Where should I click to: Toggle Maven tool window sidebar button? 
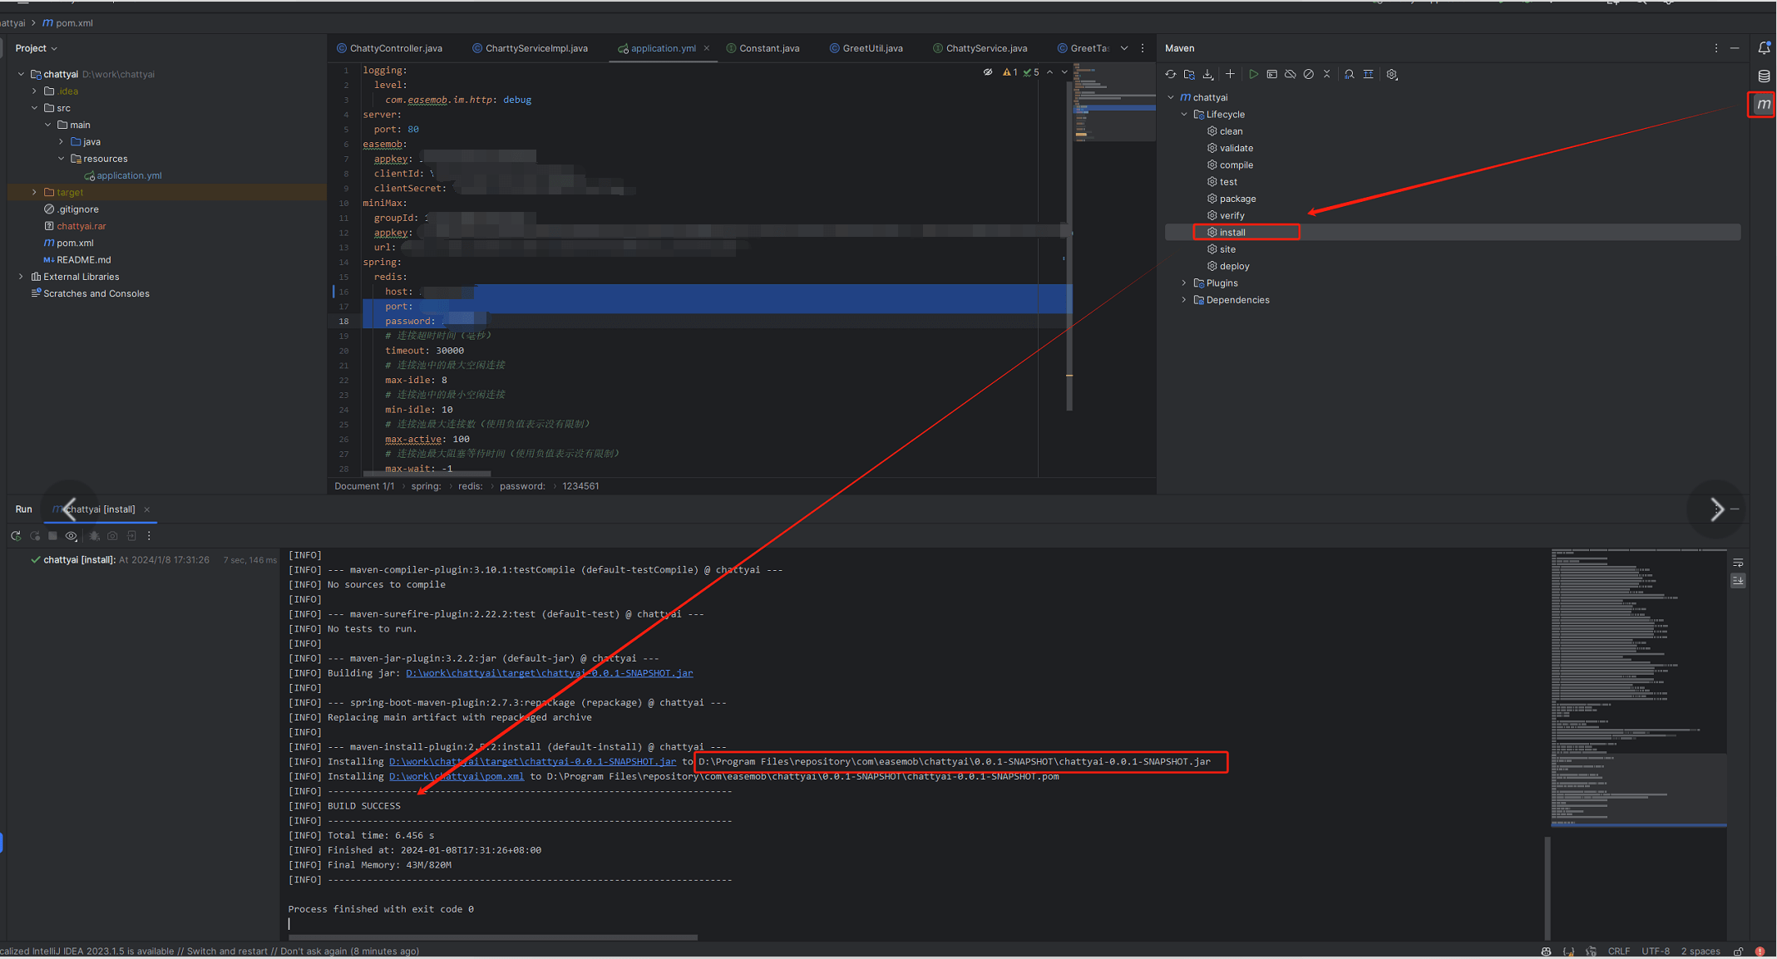[1763, 105]
